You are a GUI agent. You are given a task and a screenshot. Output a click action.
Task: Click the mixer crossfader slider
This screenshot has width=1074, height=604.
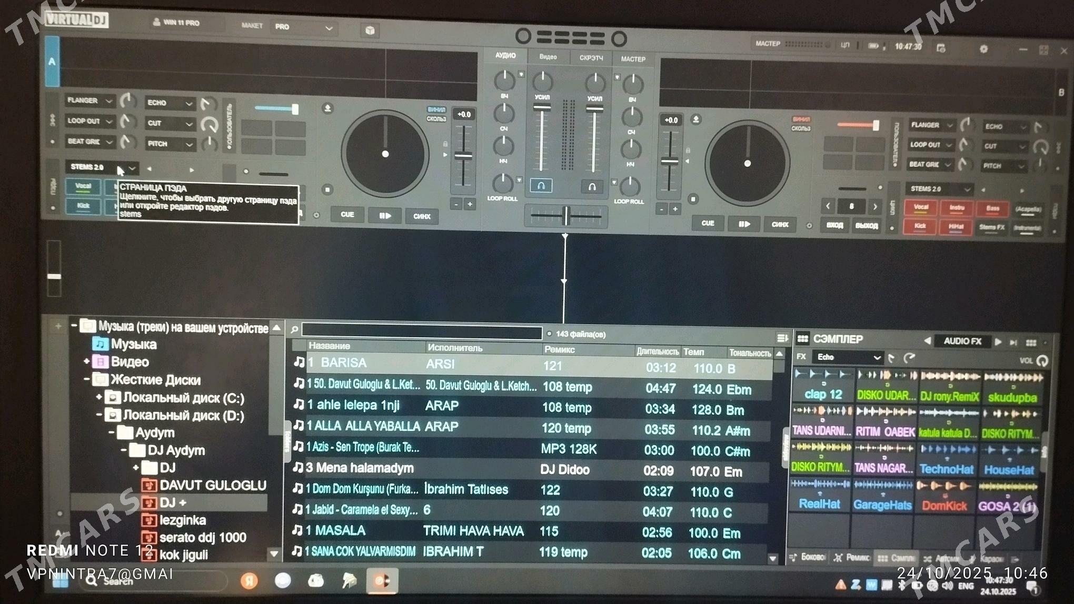coord(566,216)
